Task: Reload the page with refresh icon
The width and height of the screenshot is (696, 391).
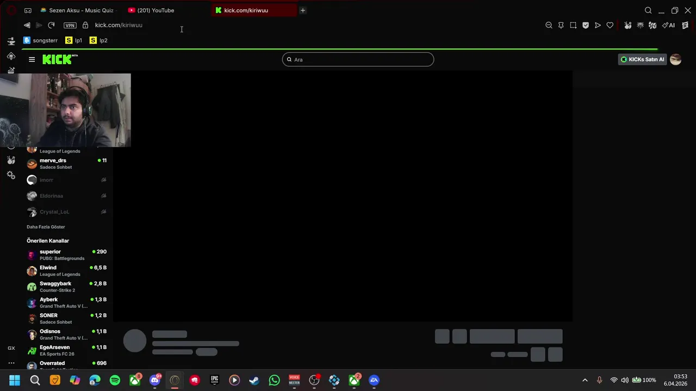Action: [x=51, y=25]
